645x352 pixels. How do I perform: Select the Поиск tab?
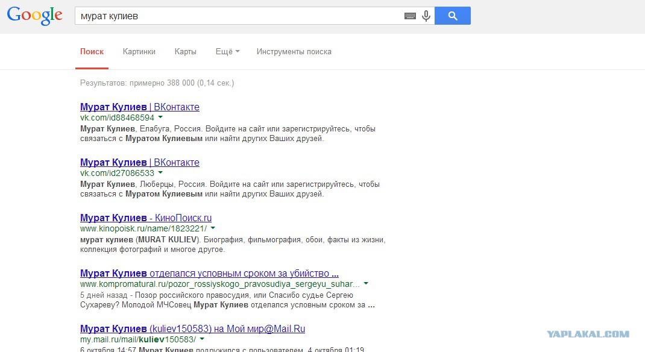click(x=92, y=51)
